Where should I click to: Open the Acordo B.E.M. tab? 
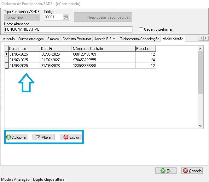105,39
